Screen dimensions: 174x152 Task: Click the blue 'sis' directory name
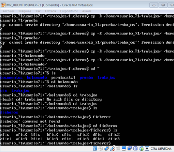click(x=4, y=91)
